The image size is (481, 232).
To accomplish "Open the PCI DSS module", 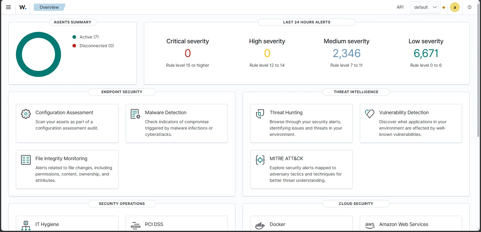I will point(177,224).
